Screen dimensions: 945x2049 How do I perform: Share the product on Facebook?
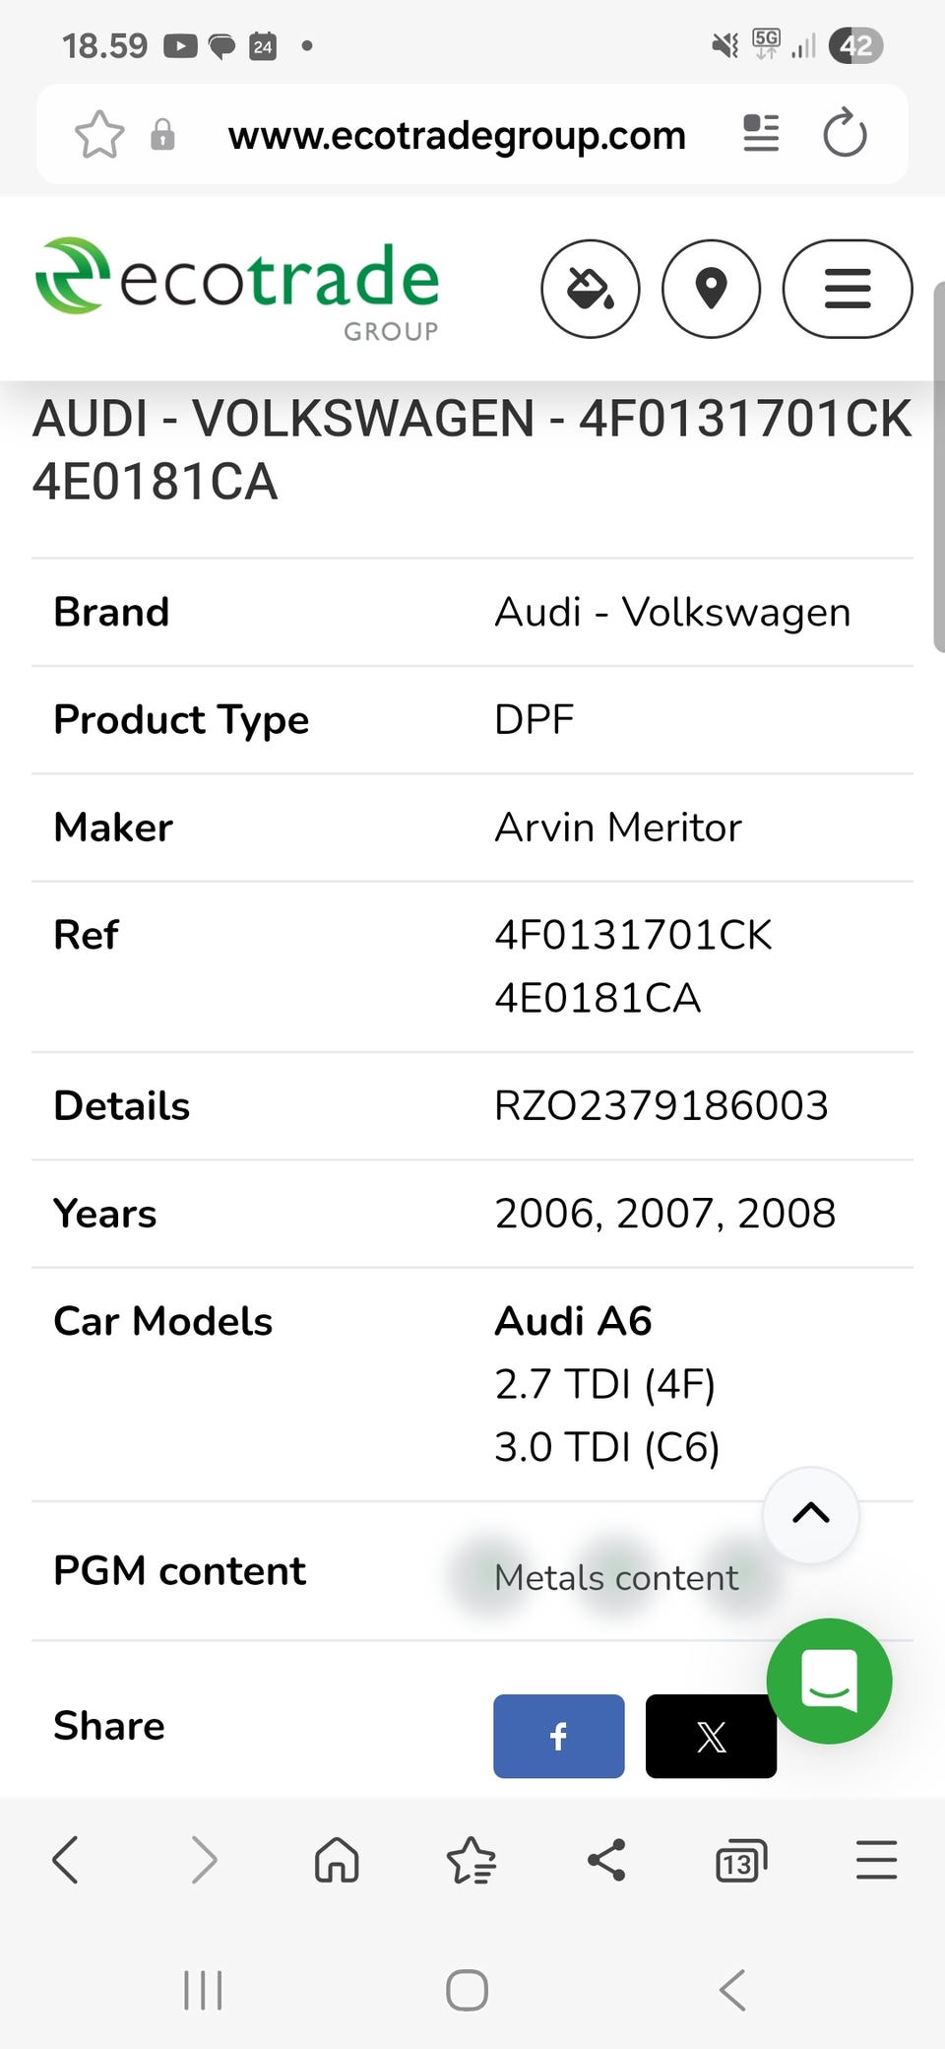point(558,1736)
